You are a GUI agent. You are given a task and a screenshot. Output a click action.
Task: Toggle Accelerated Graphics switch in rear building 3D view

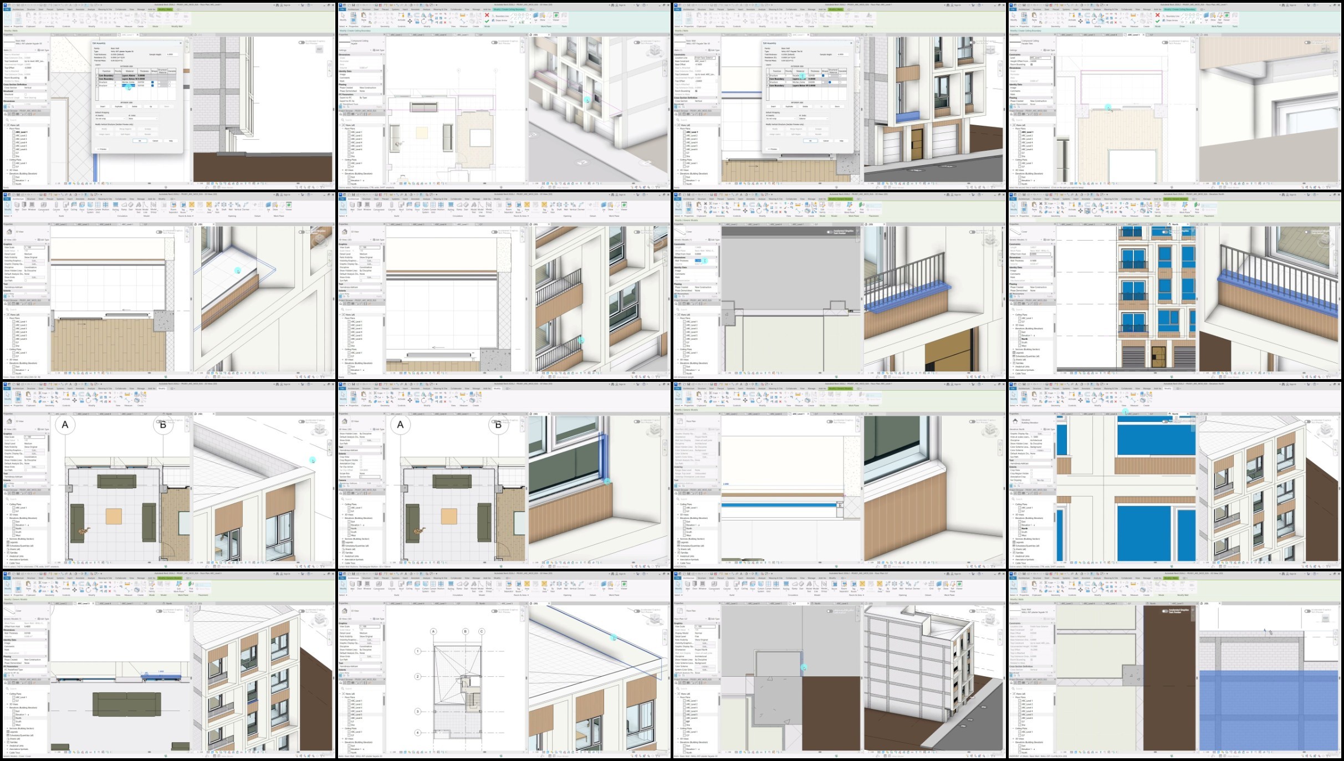(972, 611)
